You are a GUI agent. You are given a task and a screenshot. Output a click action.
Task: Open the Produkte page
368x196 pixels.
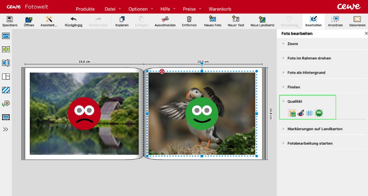85,9
